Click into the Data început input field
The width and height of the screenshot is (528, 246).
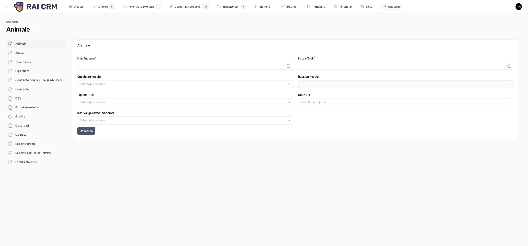pos(180,66)
